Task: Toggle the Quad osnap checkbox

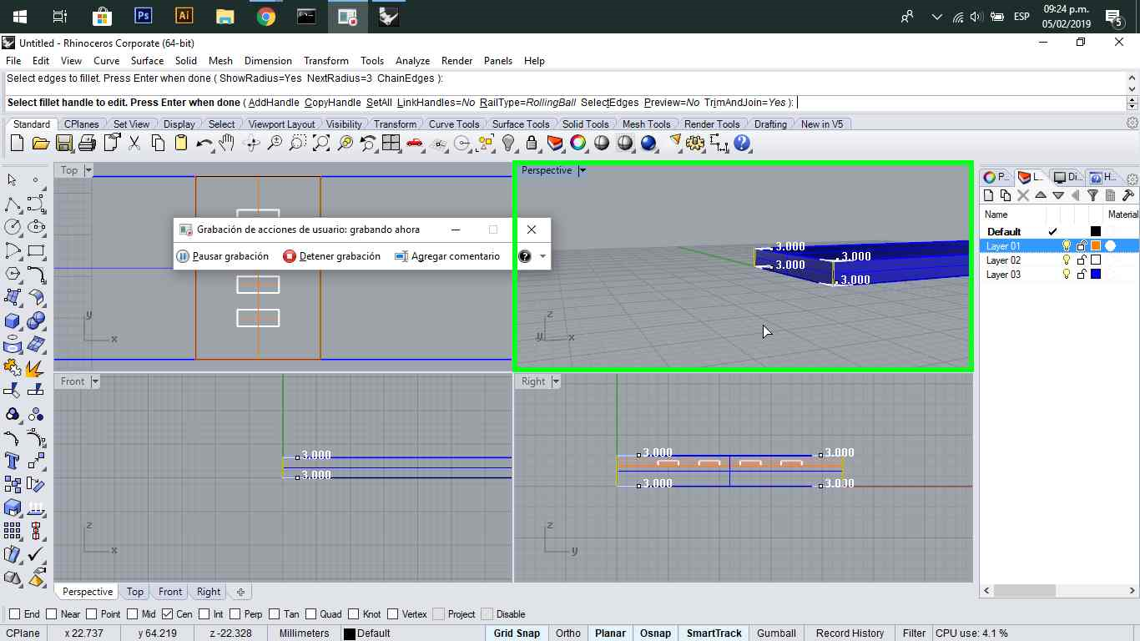Action: click(x=310, y=614)
